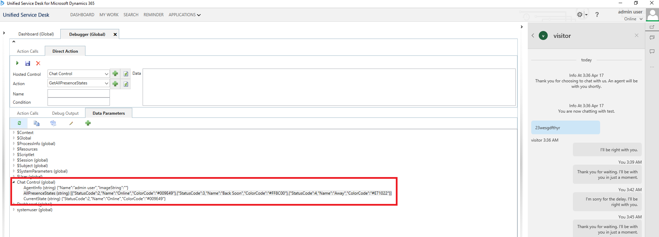Collapse the Chat Control (global) node
The image size is (659, 237).
click(14, 182)
